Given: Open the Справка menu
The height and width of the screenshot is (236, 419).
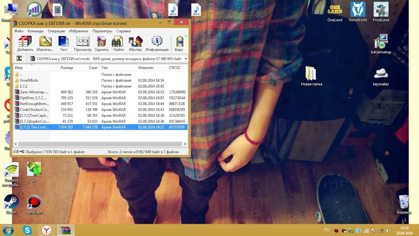Looking at the screenshot, I should pos(123,31).
